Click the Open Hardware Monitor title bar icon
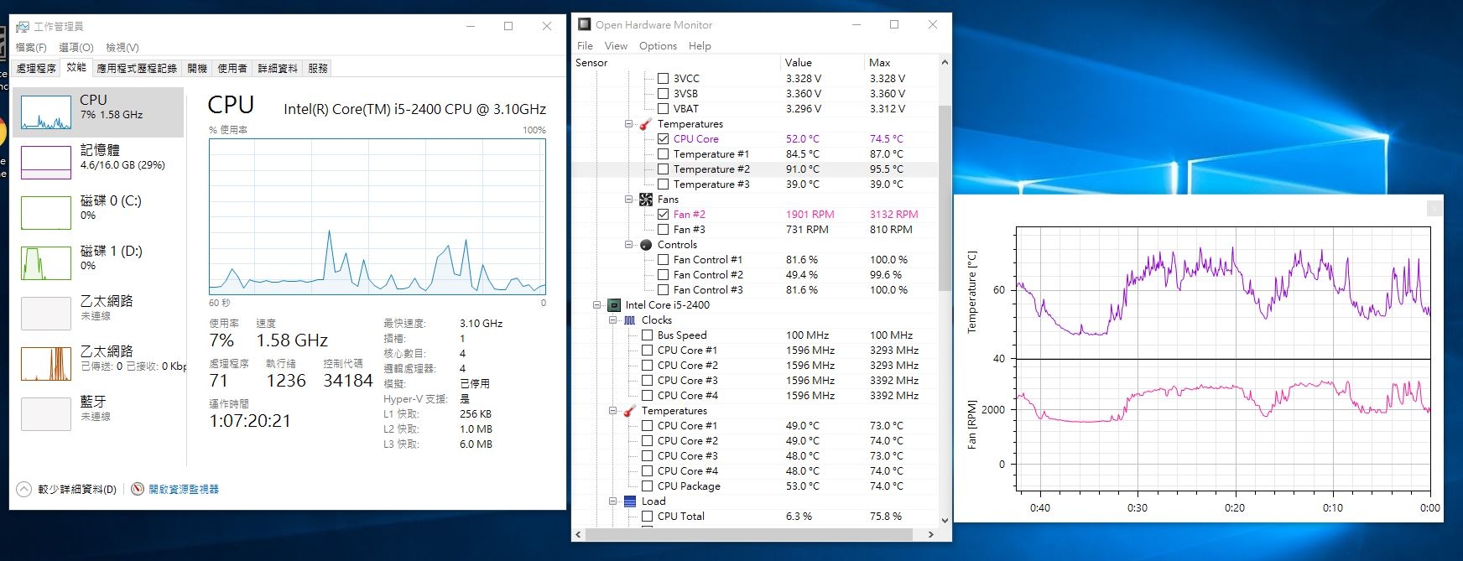 pos(585,24)
